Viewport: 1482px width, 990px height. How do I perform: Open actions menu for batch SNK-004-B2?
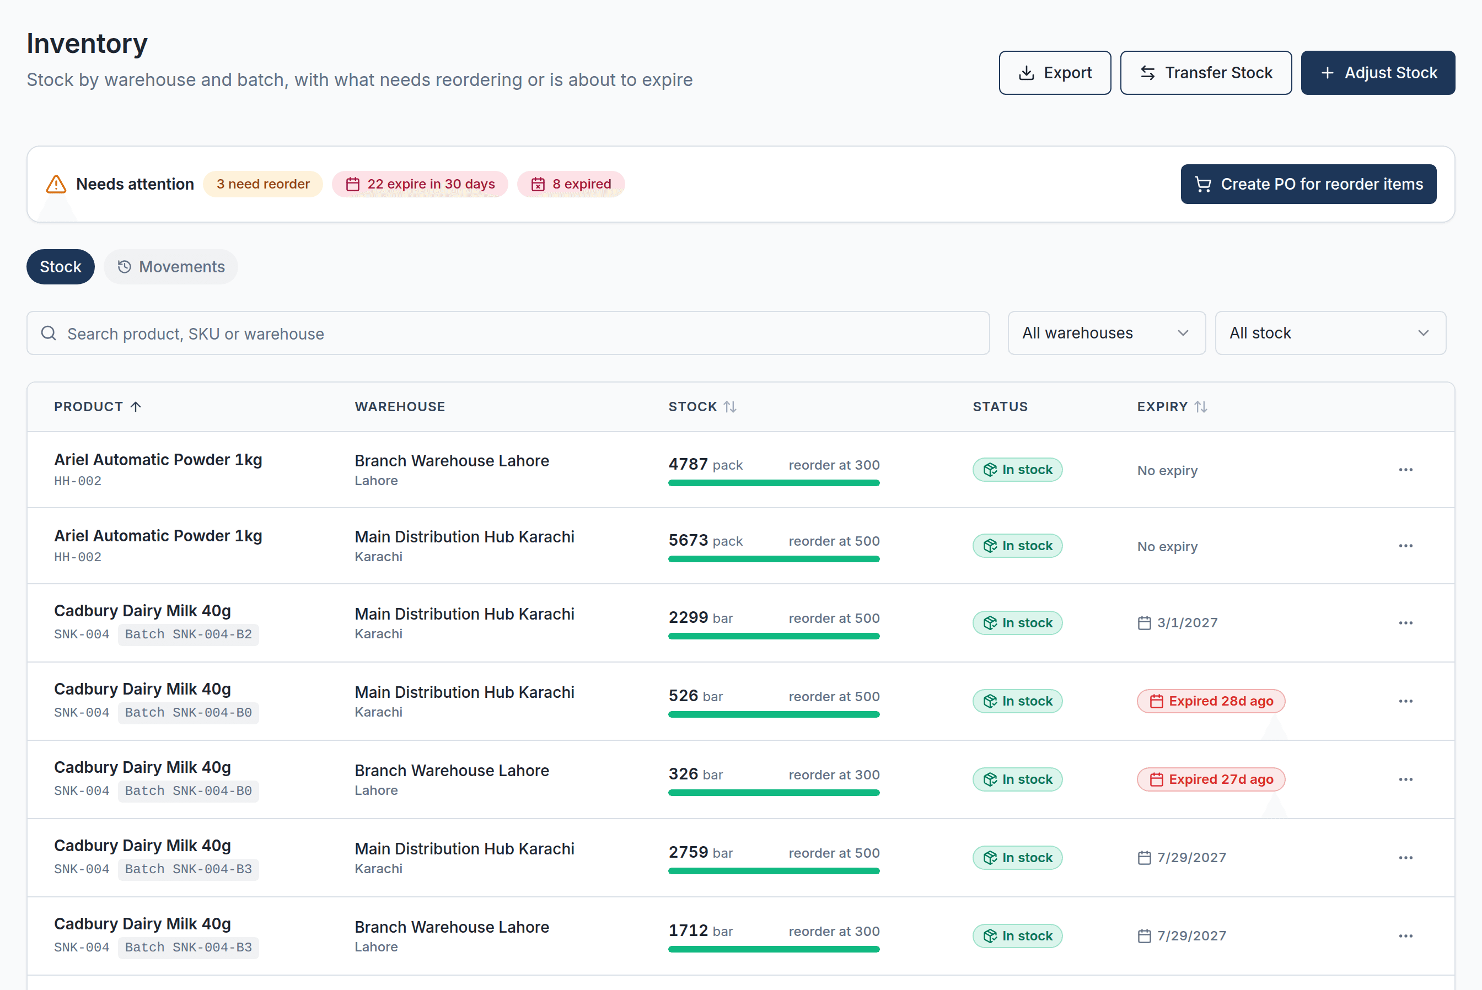click(x=1405, y=622)
